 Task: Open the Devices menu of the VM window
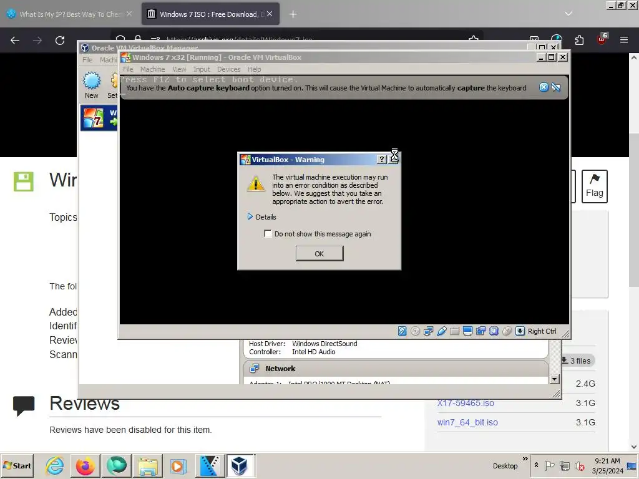click(x=228, y=69)
